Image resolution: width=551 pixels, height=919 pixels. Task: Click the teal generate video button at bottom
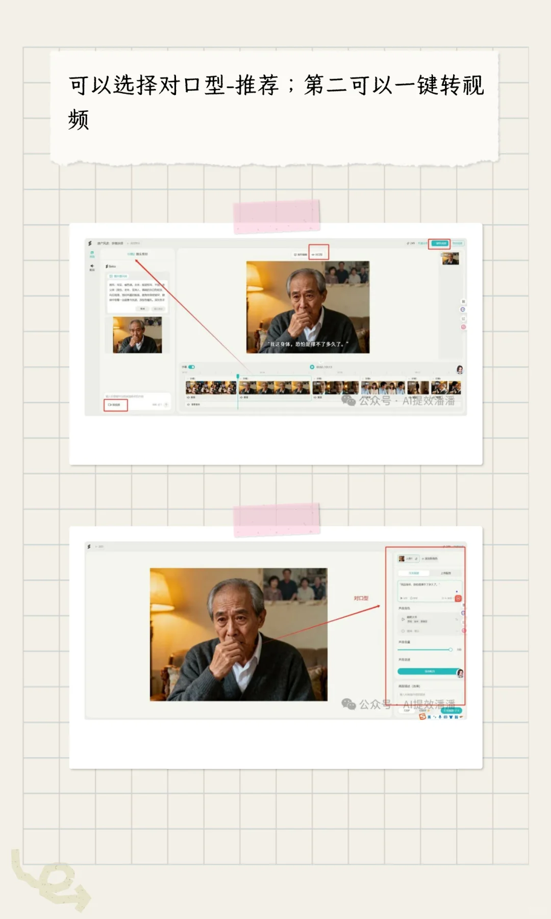[x=452, y=711]
